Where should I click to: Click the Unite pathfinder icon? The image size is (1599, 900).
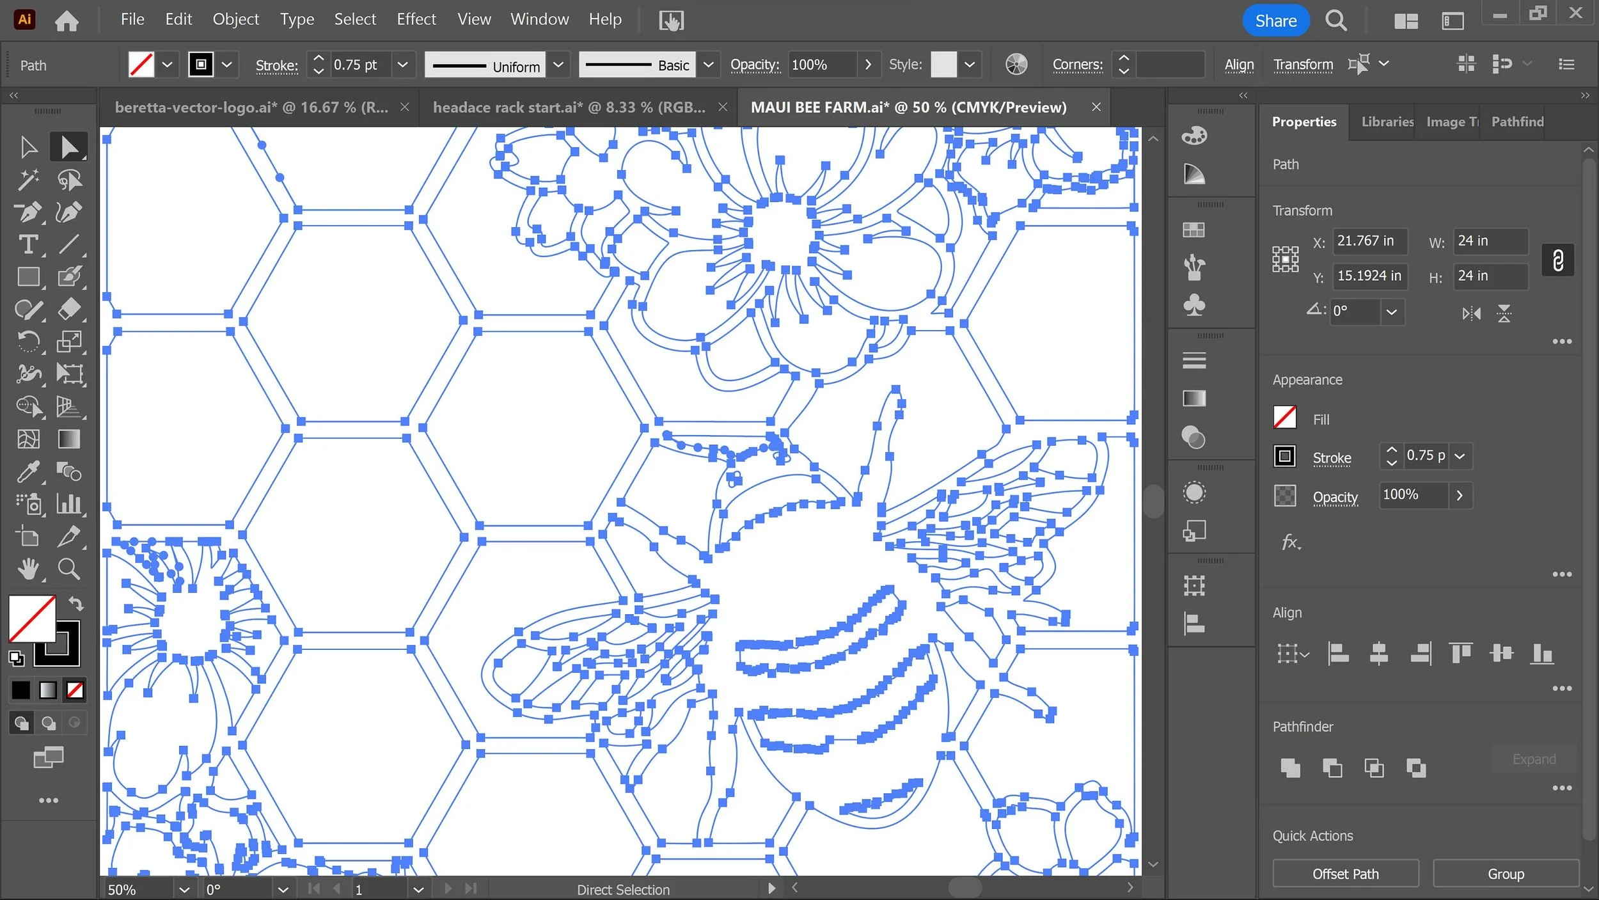click(1290, 768)
